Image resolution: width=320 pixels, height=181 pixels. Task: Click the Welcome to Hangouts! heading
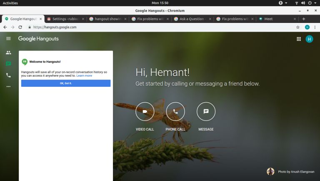pyautogui.click(x=45, y=62)
